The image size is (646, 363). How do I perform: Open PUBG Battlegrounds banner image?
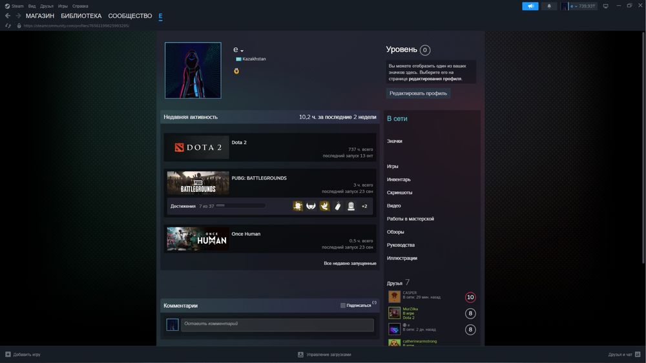coord(198,183)
